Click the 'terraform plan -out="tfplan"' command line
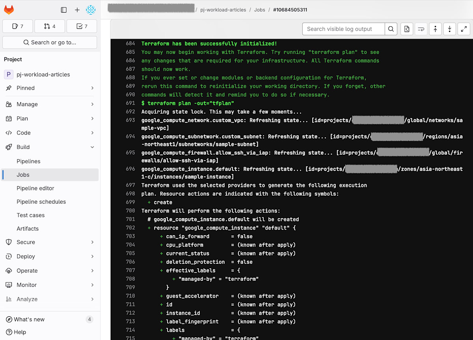473x340 pixels. tap(188, 103)
